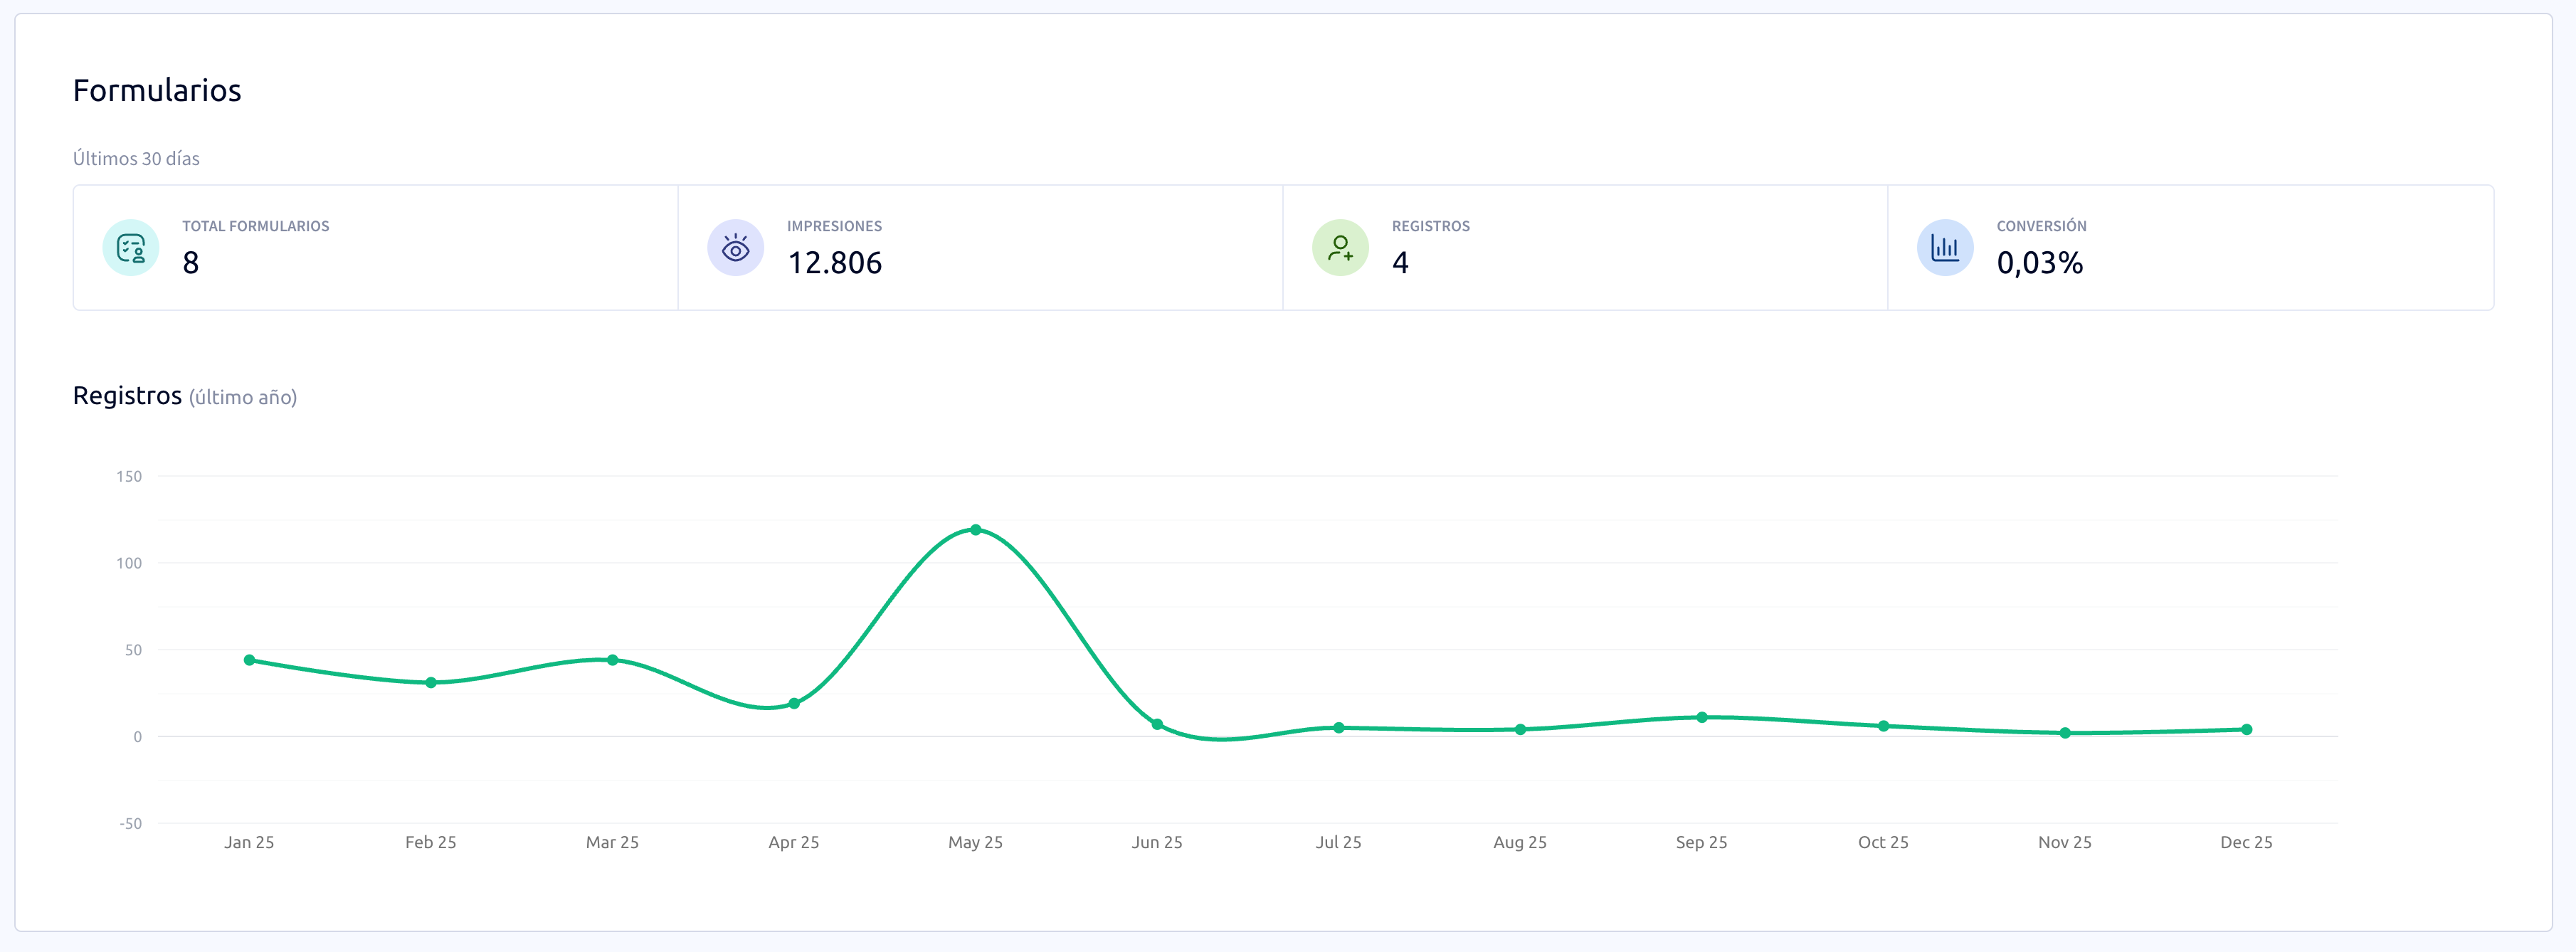Click the Jun 25 axis label

pos(1157,842)
